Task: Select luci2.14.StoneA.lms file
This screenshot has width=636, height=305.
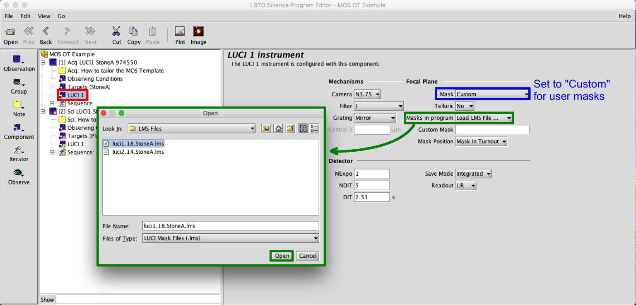Action: [x=134, y=152]
